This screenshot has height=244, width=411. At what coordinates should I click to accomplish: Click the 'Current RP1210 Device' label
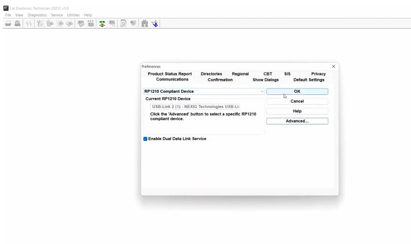(168, 99)
